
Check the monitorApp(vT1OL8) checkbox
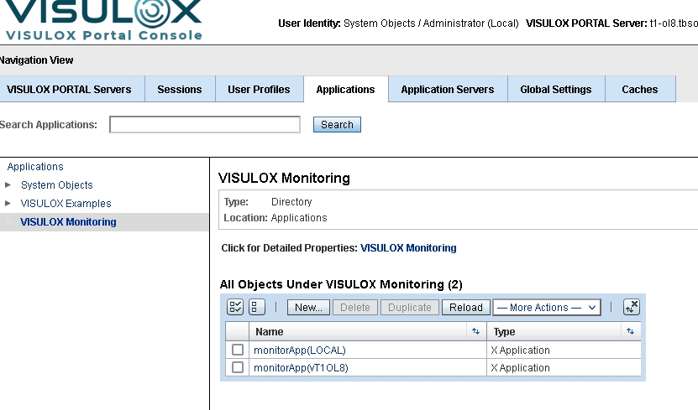tap(238, 367)
